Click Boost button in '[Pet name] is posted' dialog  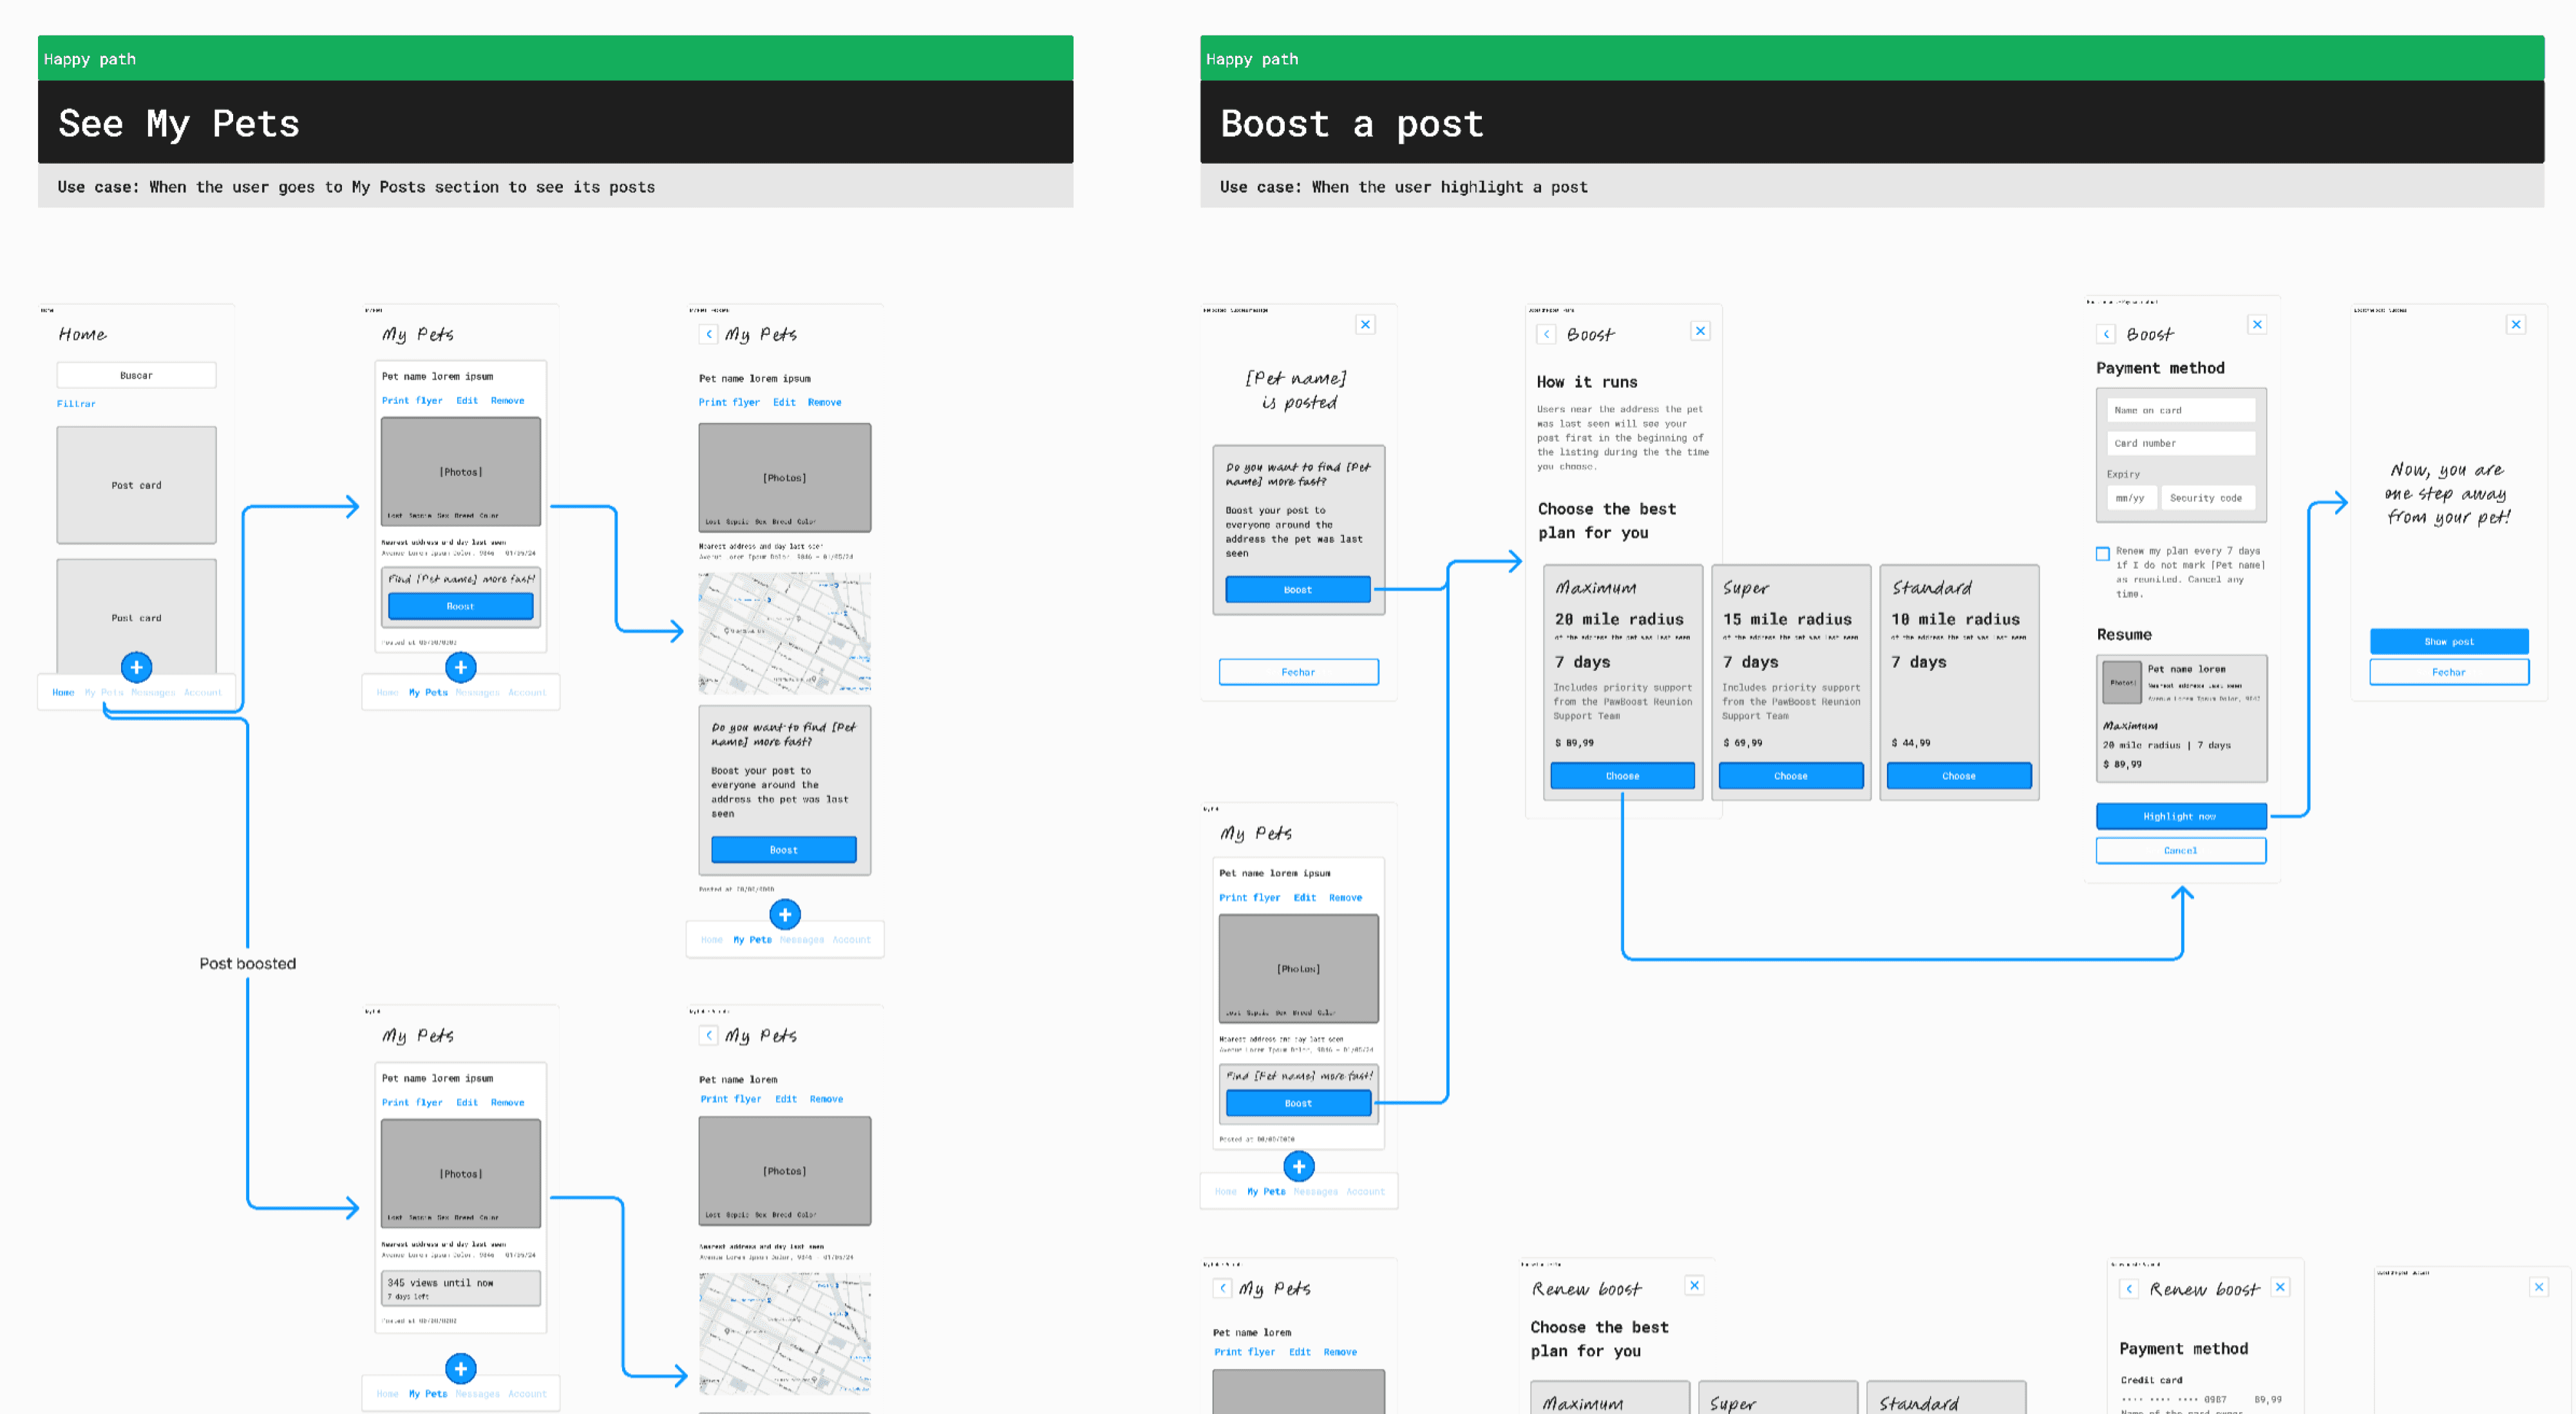pos(1298,589)
